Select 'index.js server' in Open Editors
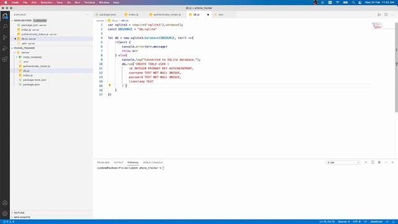 tap(30, 30)
